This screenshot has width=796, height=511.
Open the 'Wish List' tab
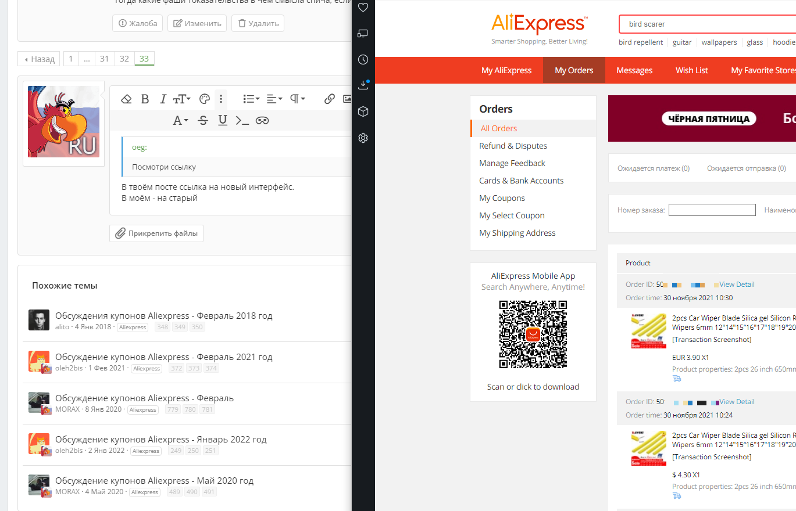[x=692, y=70]
